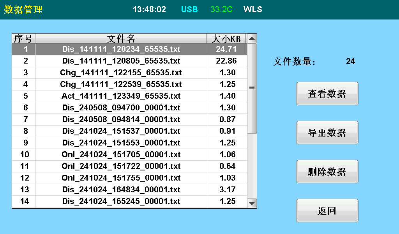Click the 序号 column header
Image resolution: width=399 pixels, height=234 pixels.
[x=23, y=38]
